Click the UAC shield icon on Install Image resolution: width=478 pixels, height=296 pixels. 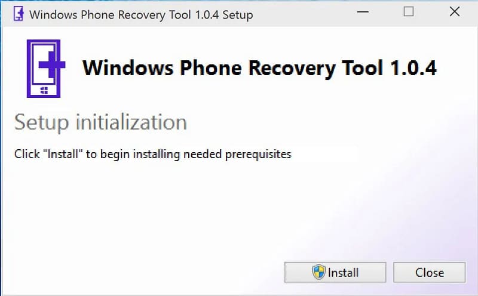pyautogui.click(x=319, y=272)
